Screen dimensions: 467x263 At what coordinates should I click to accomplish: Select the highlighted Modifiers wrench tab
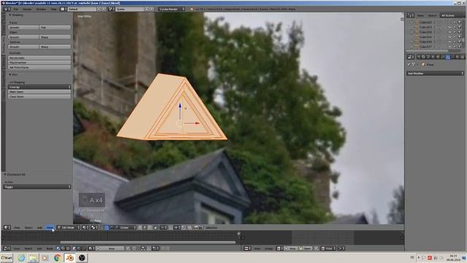click(x=447, y=57)
